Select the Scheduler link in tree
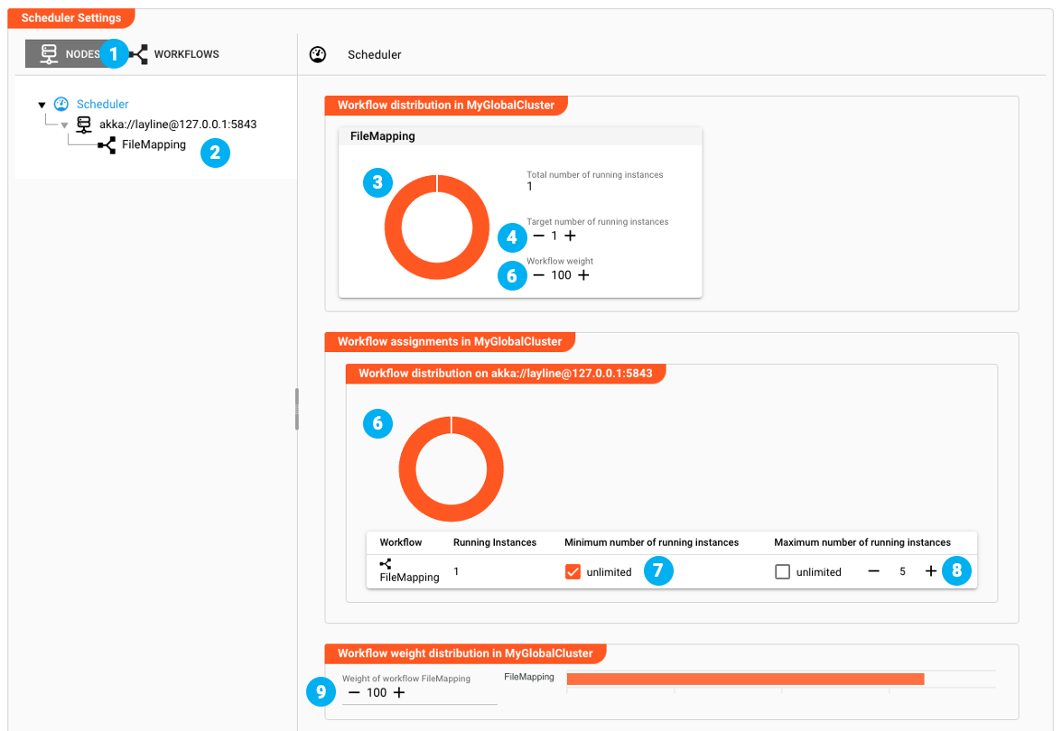The image size is (1062, 731). pyautogui.click(x=102, y=104)
